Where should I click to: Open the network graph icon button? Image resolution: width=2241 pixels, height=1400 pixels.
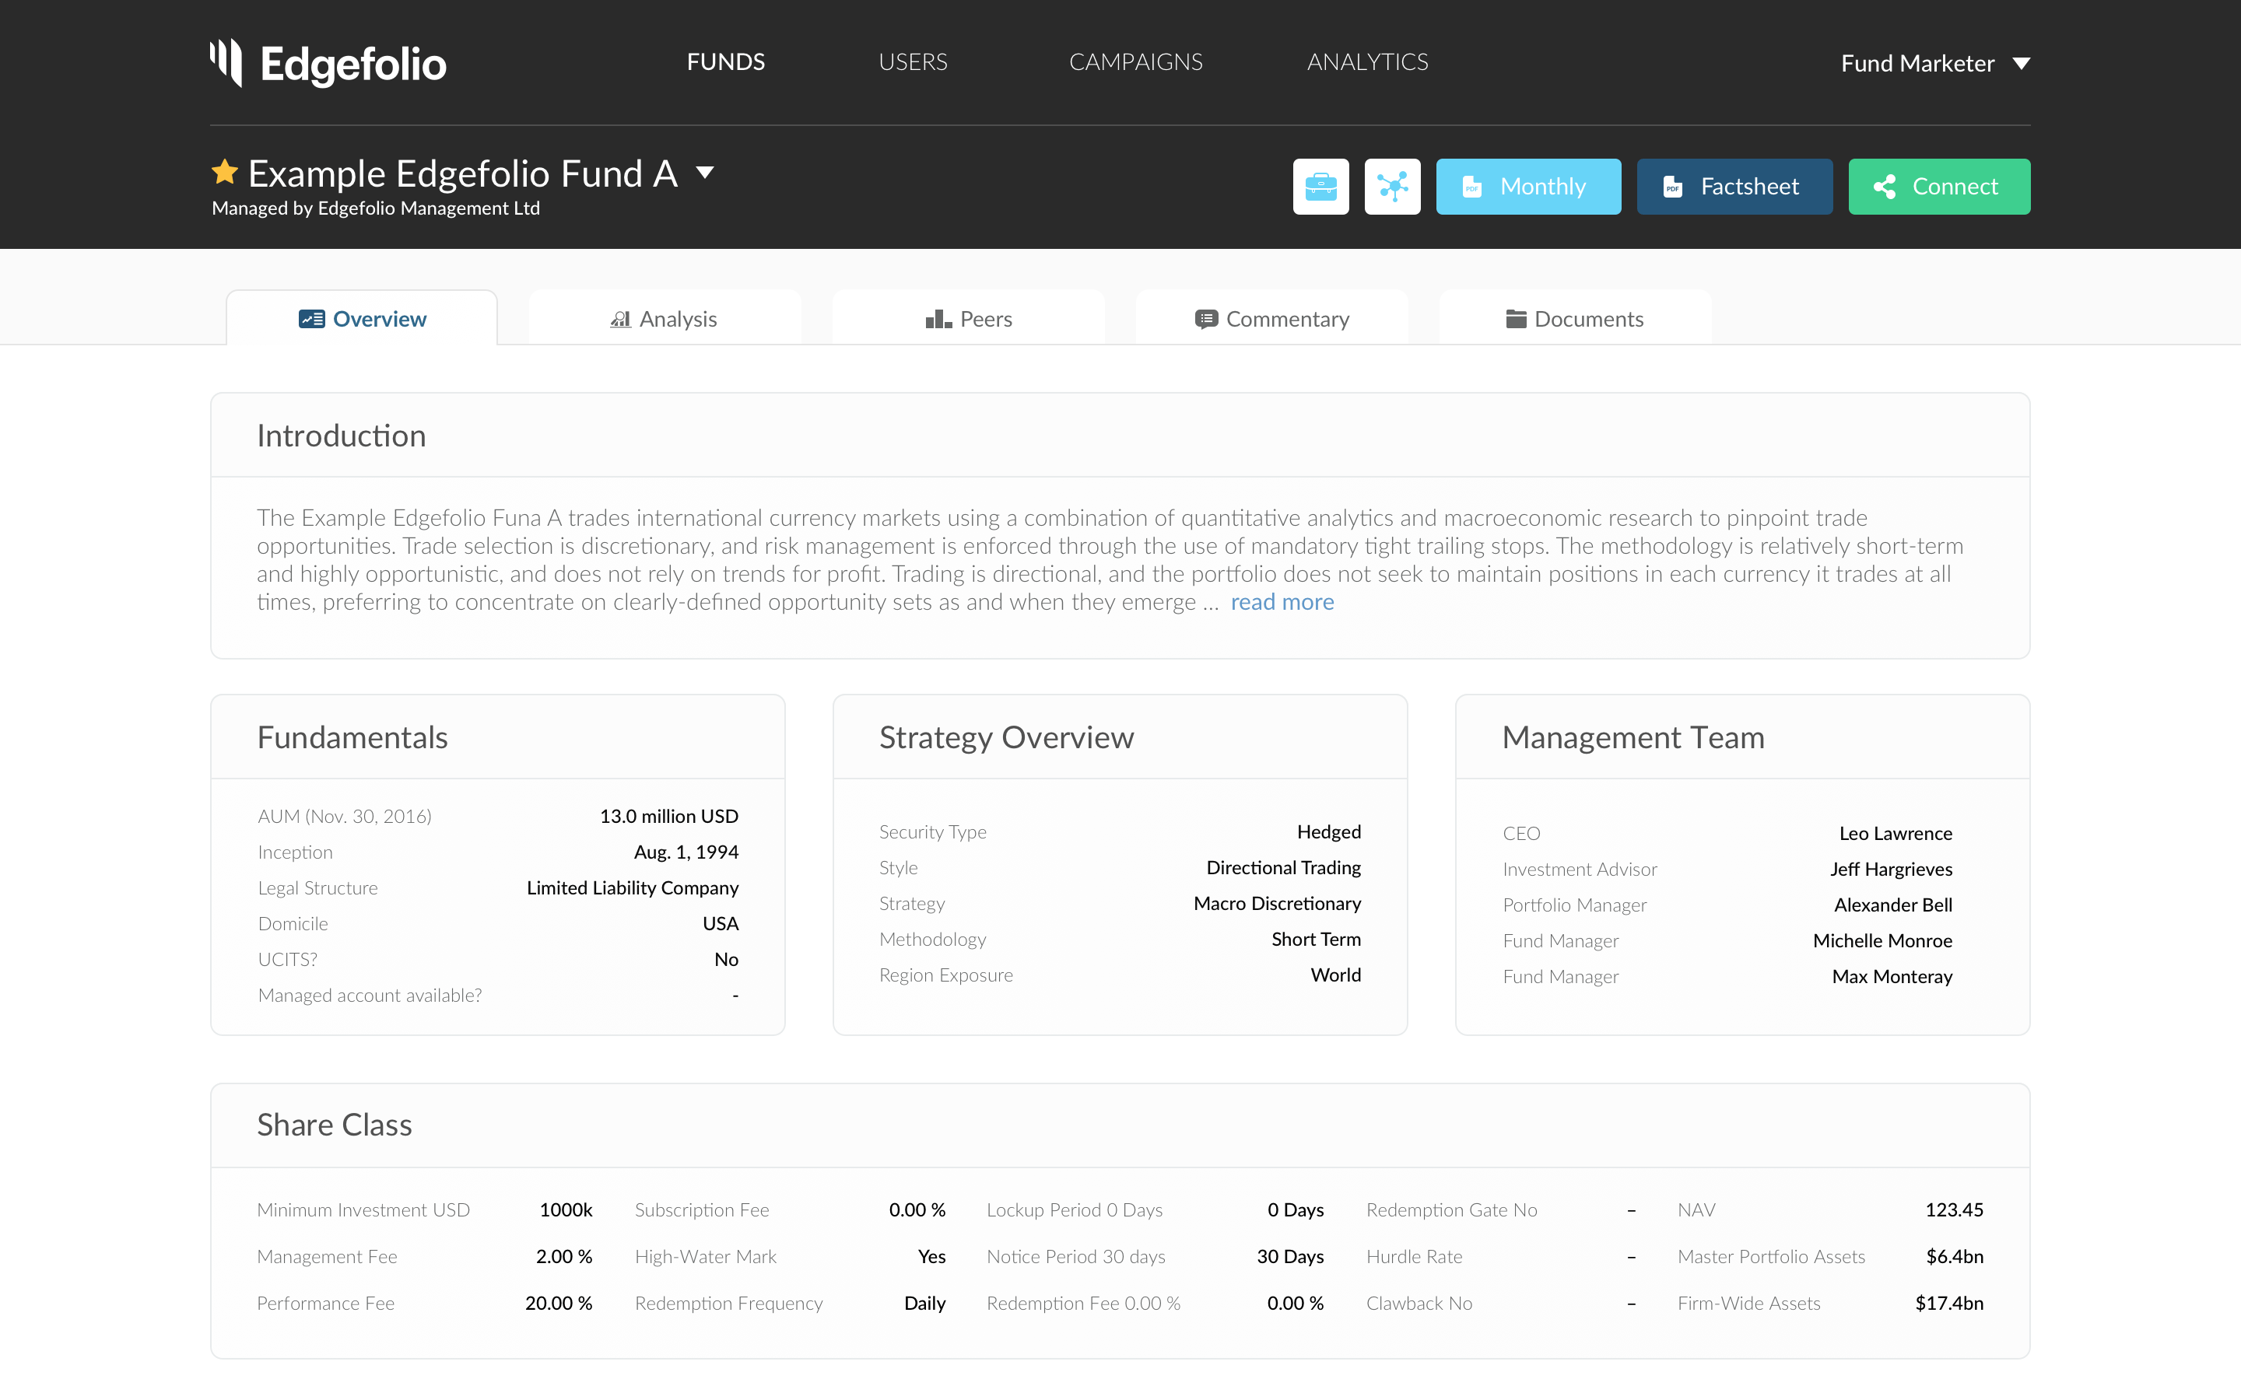click(1392, 186)
